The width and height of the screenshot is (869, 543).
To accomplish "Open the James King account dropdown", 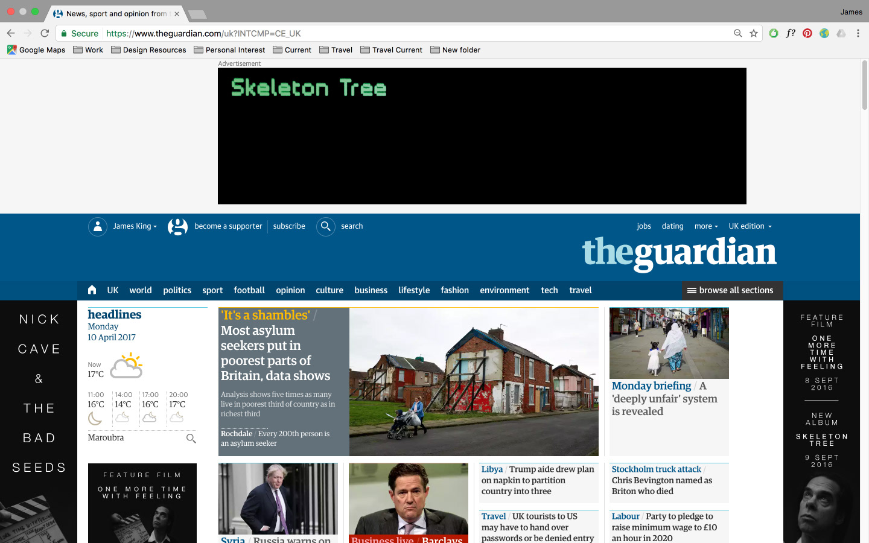I will tap(135, 226).
